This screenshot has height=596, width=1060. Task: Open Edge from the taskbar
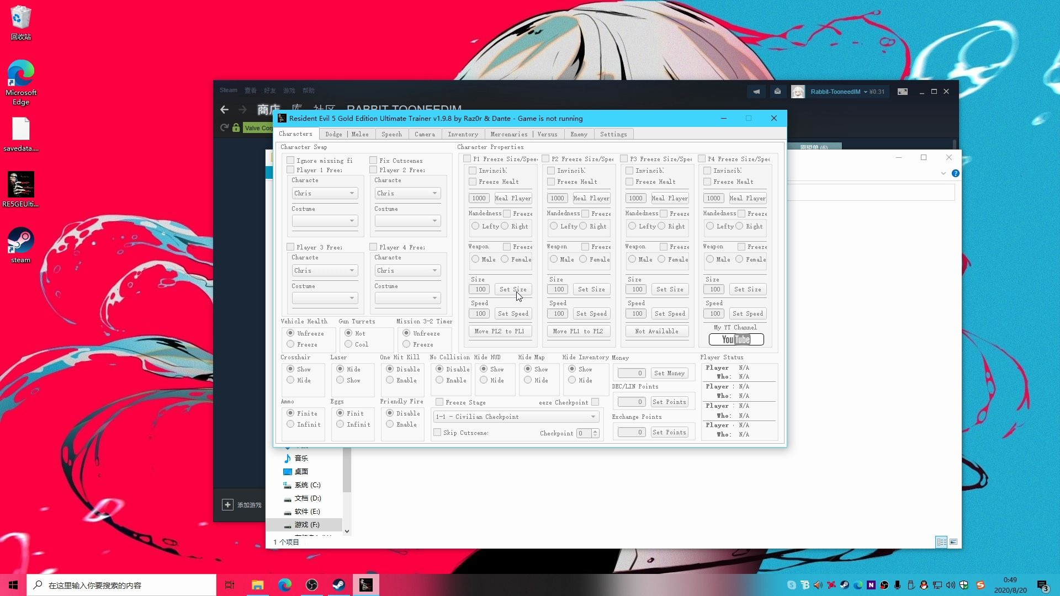(285, 585)
